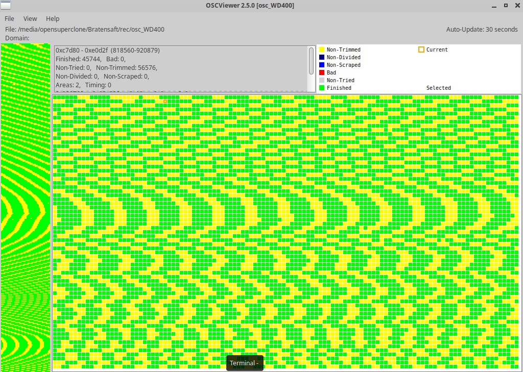Click the yellow Non-Trimmed legend swatch

coord(322,49)
